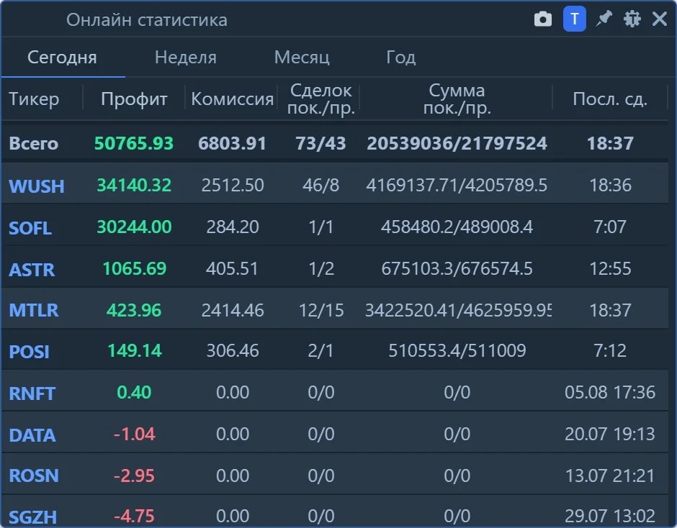Click MTLR commission 2414.46

233,310
